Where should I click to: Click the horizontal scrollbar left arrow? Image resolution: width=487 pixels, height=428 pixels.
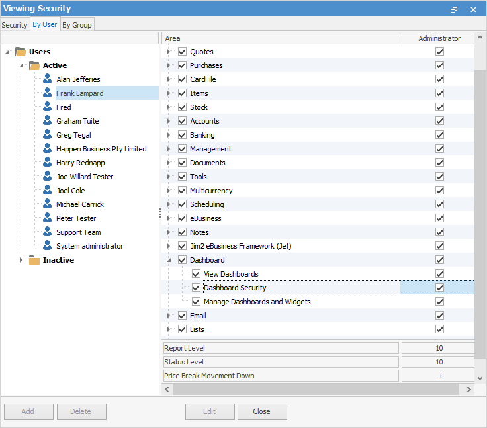[167, 389]
